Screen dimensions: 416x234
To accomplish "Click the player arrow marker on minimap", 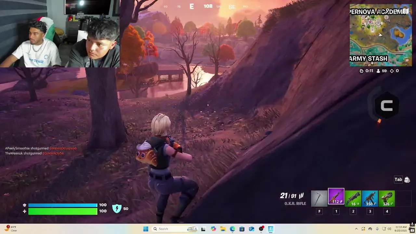I will tap(380, 35).
